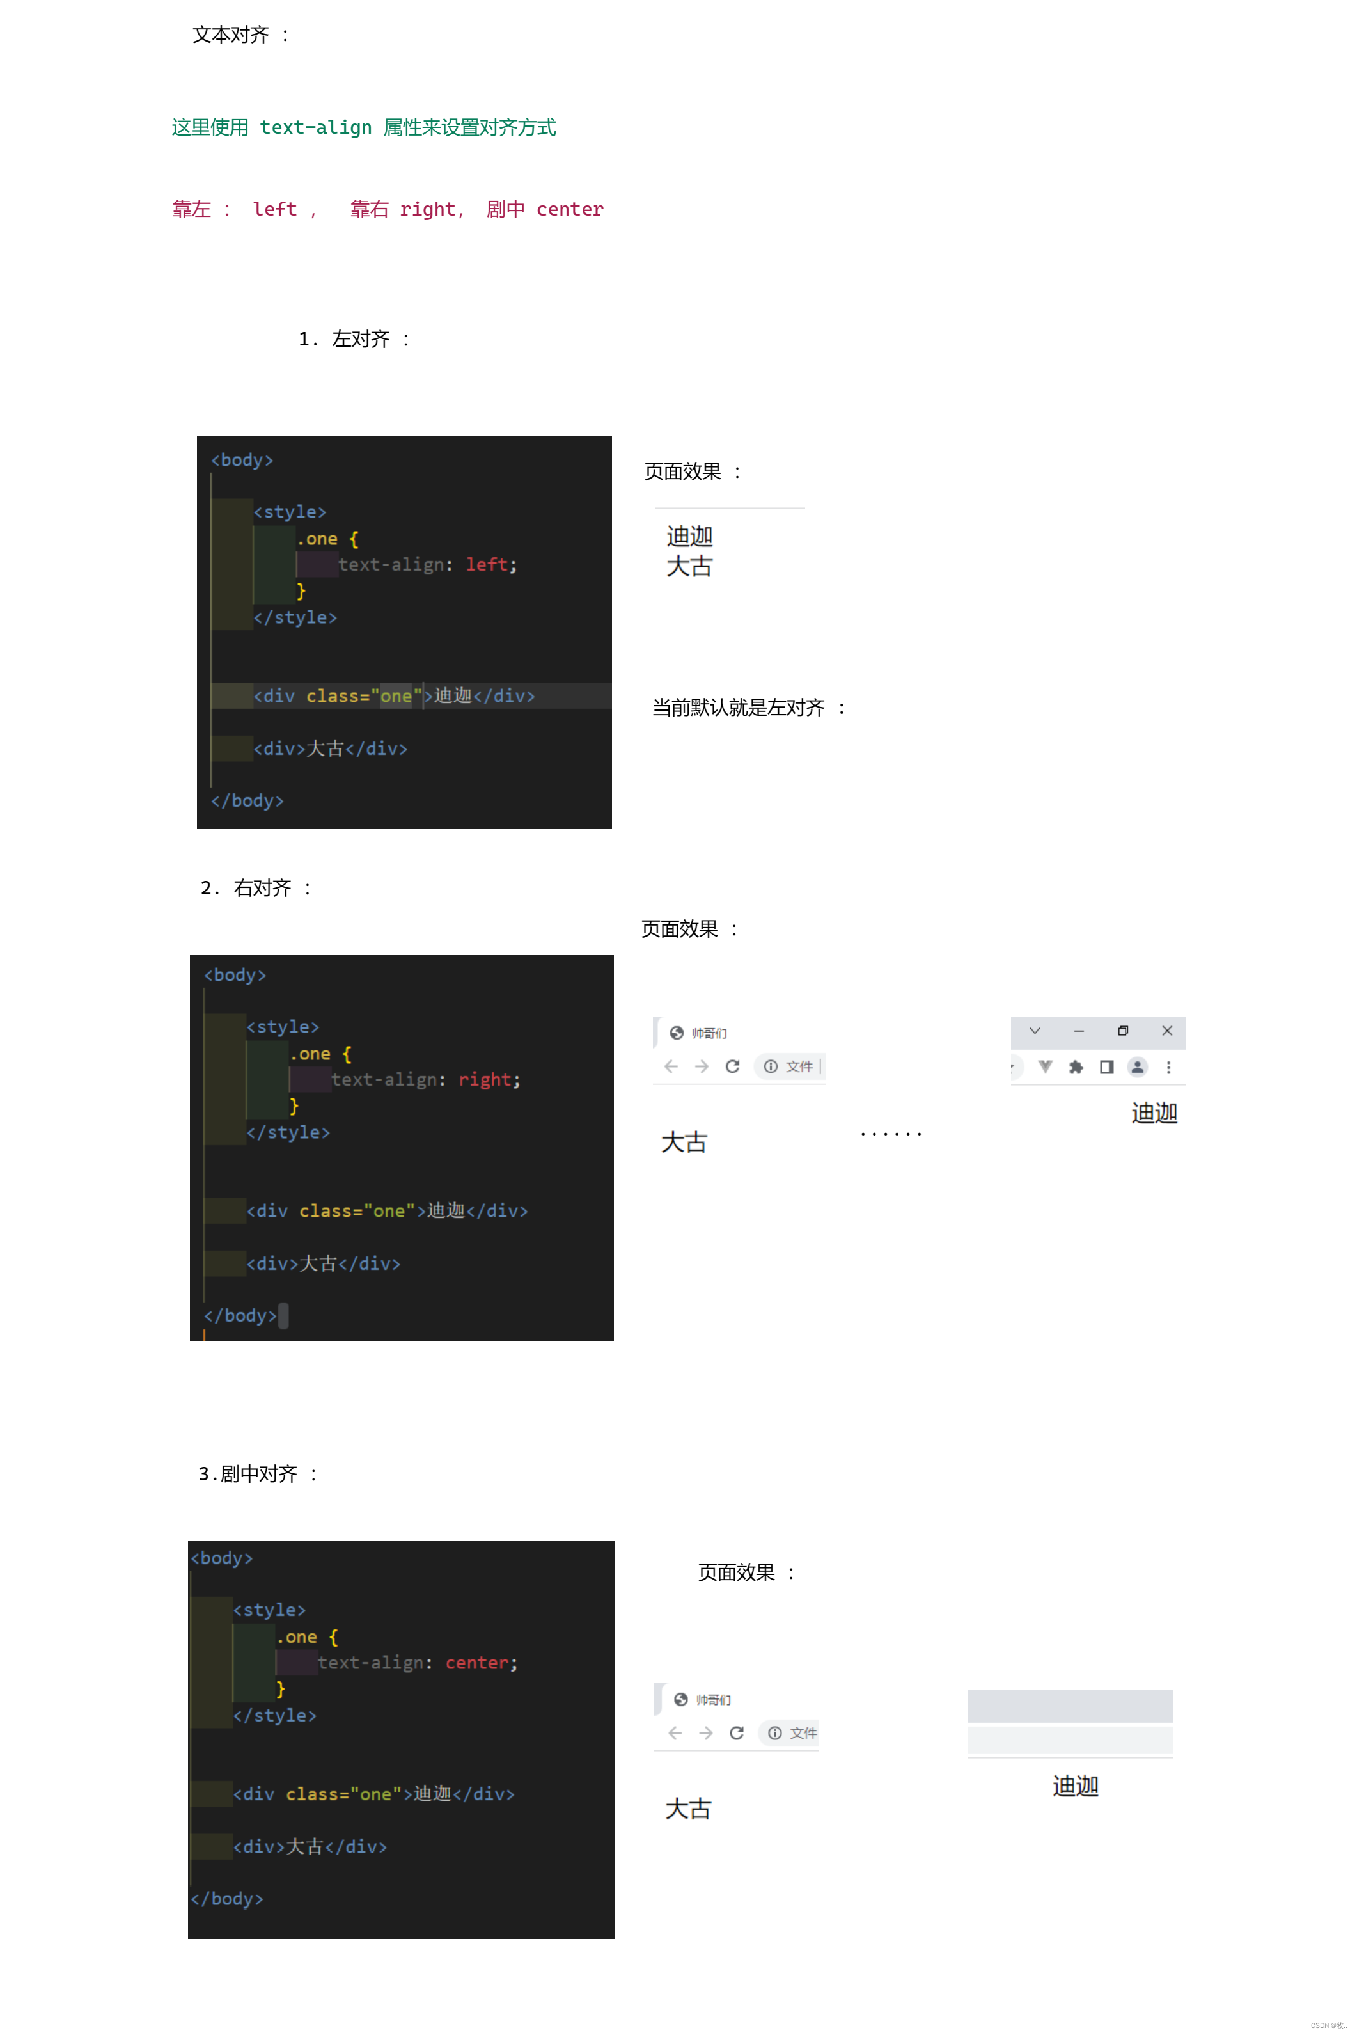The height and width of the screenshot is (2035, 1357).
Task: Click the note 当前默认就是左对齐 ：
Action: (x=749, y=707)
